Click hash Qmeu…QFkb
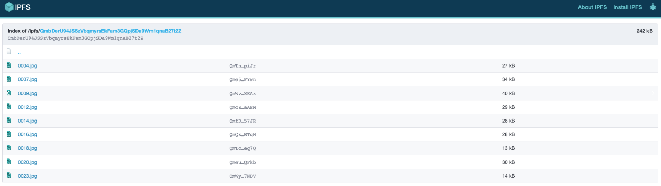This screenshot has width=661, height=186. [242, 162]
